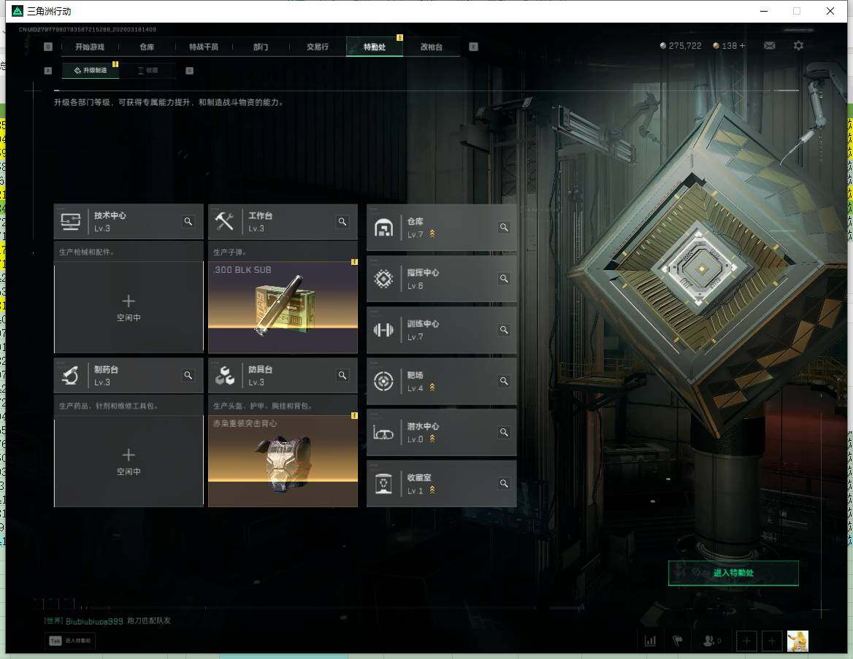This screenshot has width=853, height=659.
Task: Click the 靶场 target icon
Action: [x=383, y=381]
